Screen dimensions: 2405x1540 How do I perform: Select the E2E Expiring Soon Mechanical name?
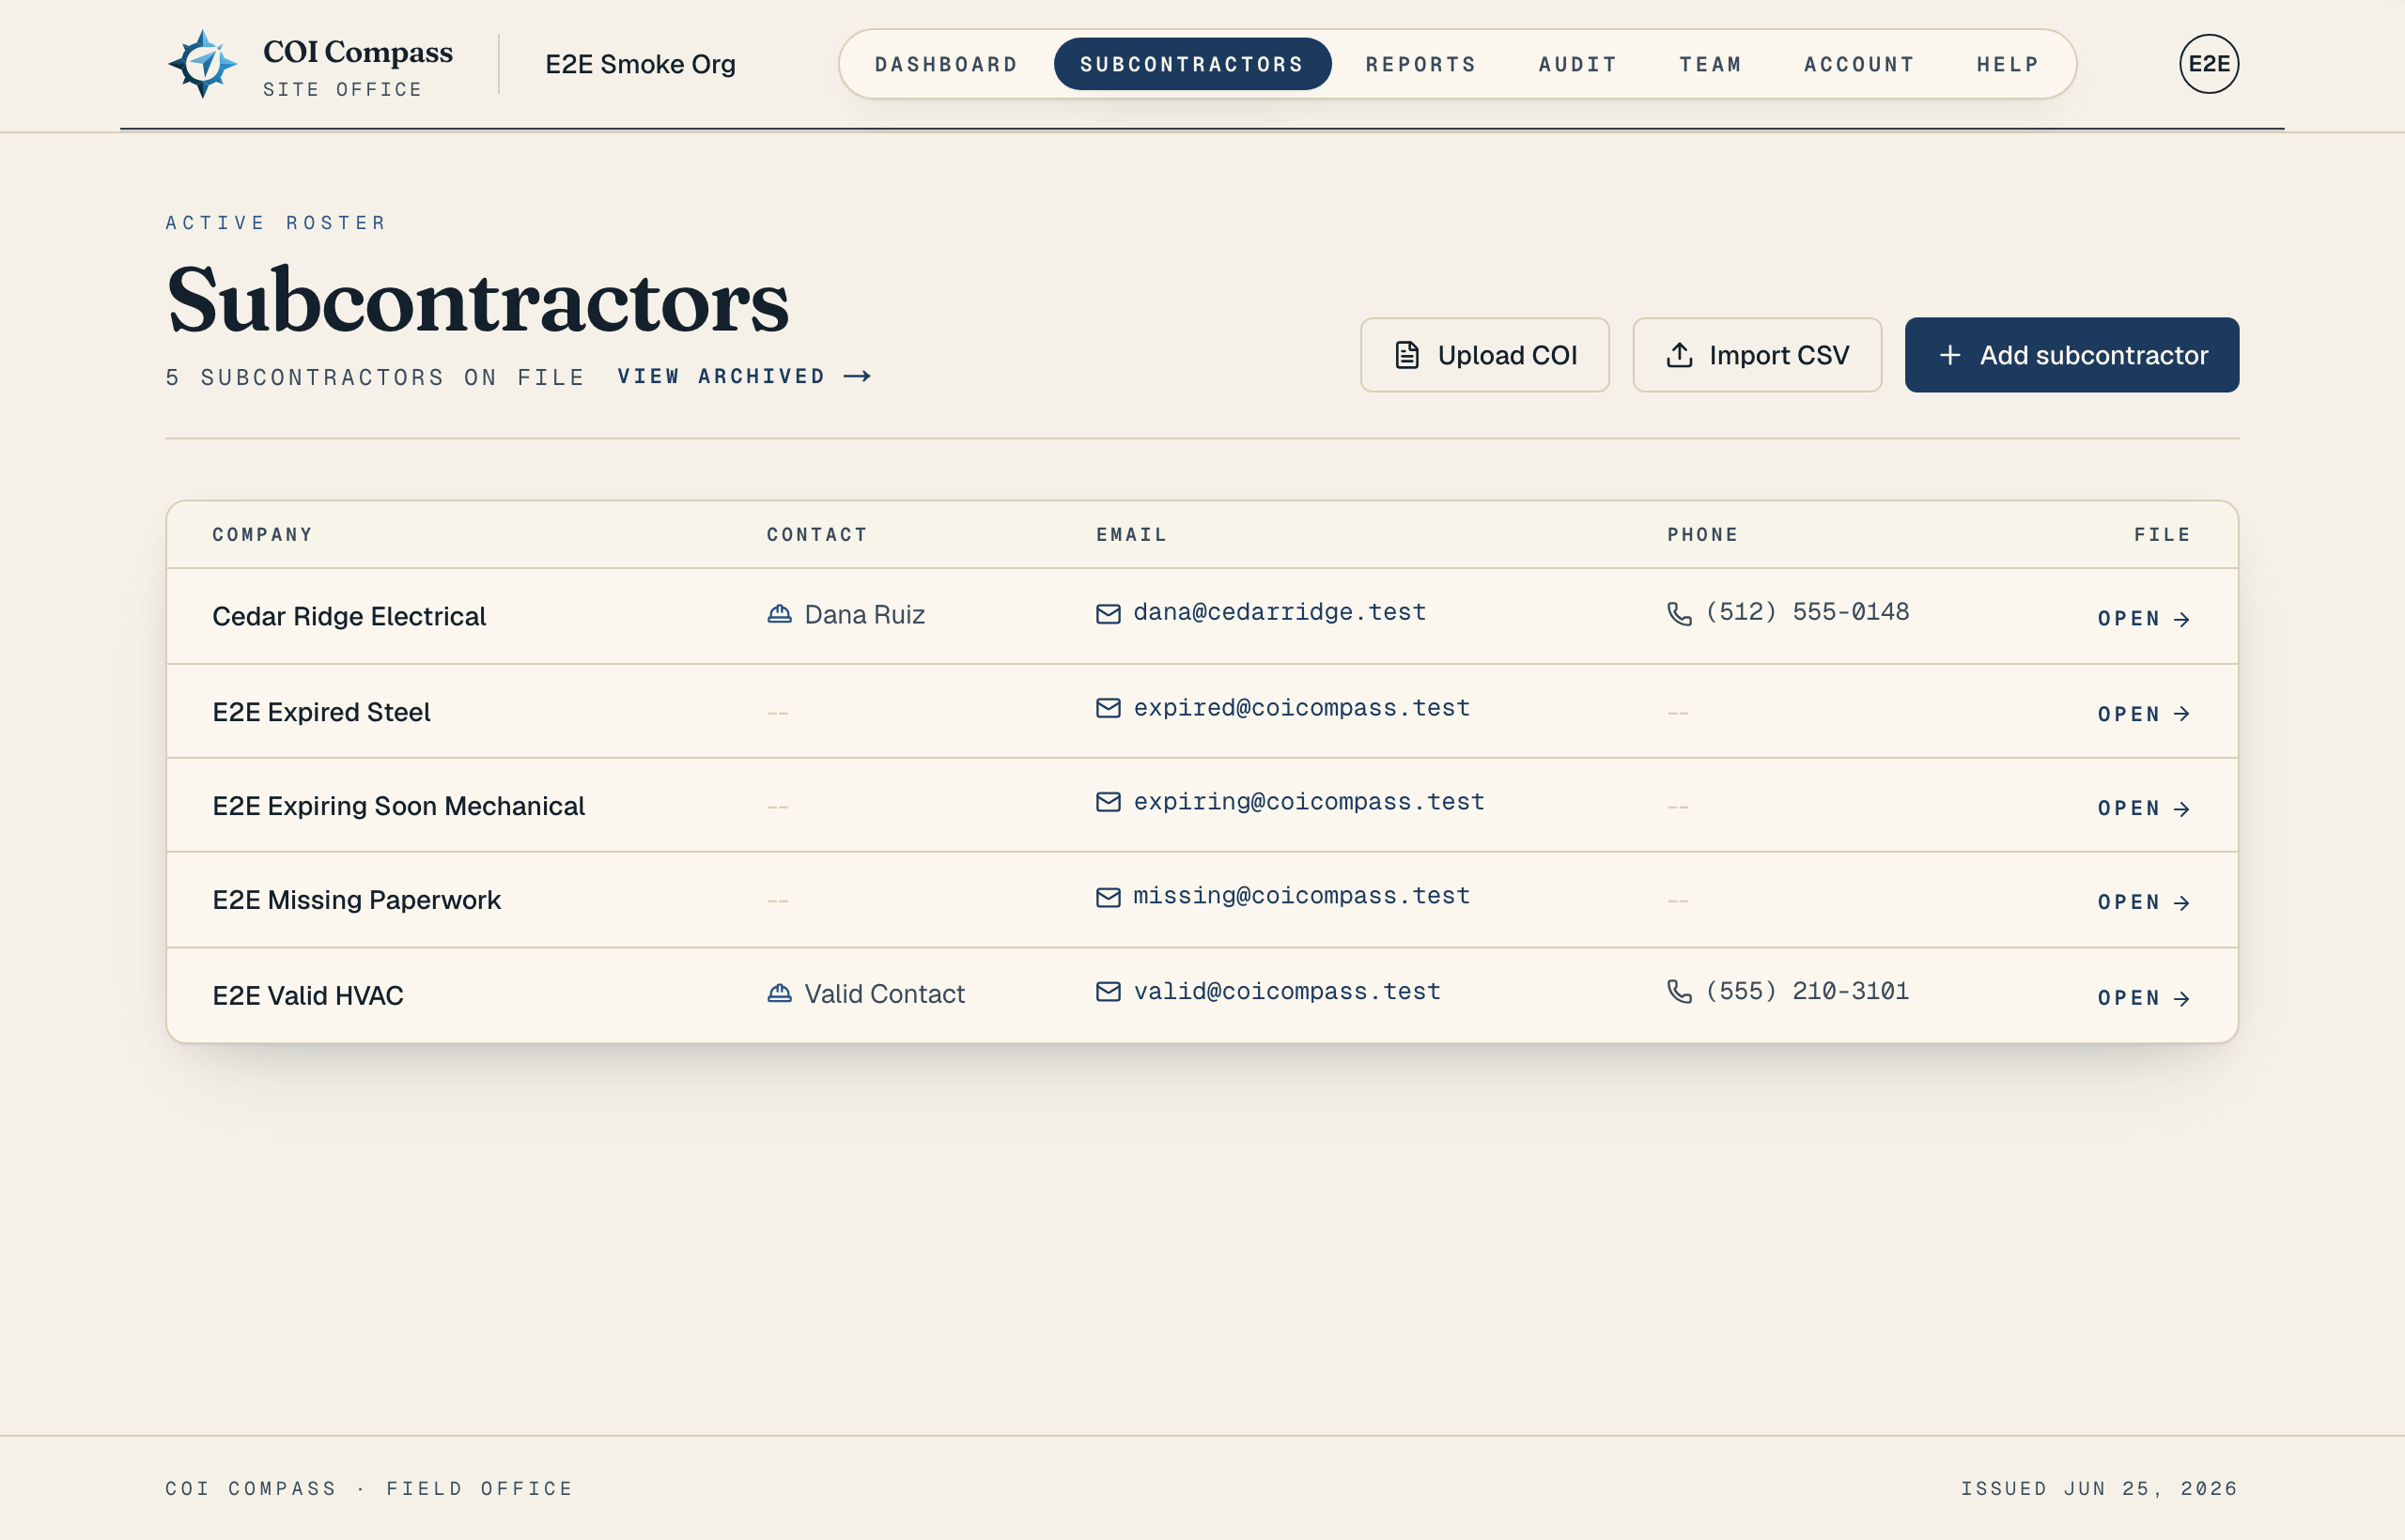coord(398,806)
